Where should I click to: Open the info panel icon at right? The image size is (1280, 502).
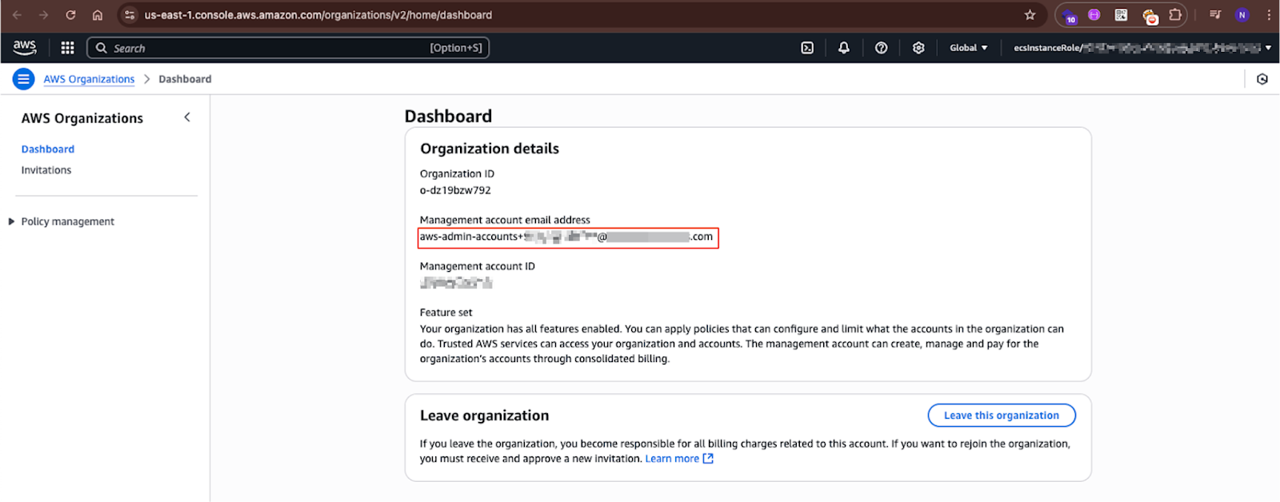1262,79
